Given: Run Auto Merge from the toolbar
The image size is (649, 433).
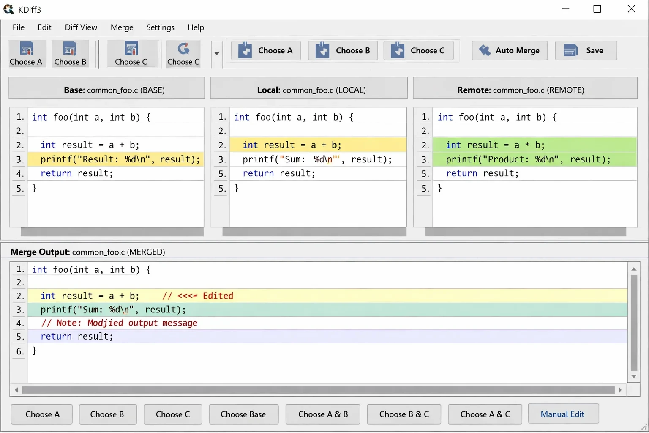Looking at the screenshot, I should click(x=510, y=51).
